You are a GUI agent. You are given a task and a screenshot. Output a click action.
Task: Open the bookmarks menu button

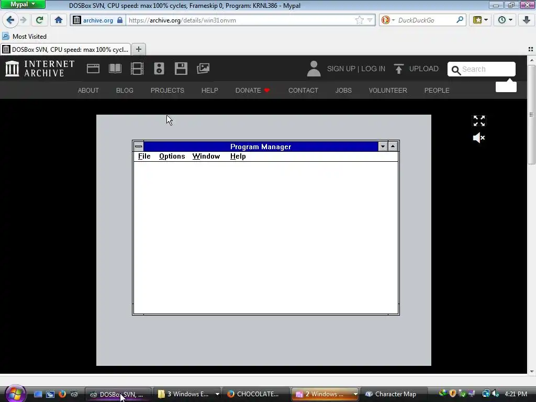[481, 20]
